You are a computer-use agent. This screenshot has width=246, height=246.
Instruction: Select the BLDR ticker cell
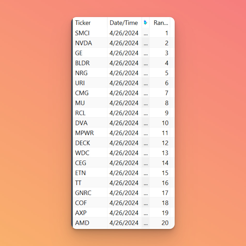pyautogui.click(x=90, y=63)
